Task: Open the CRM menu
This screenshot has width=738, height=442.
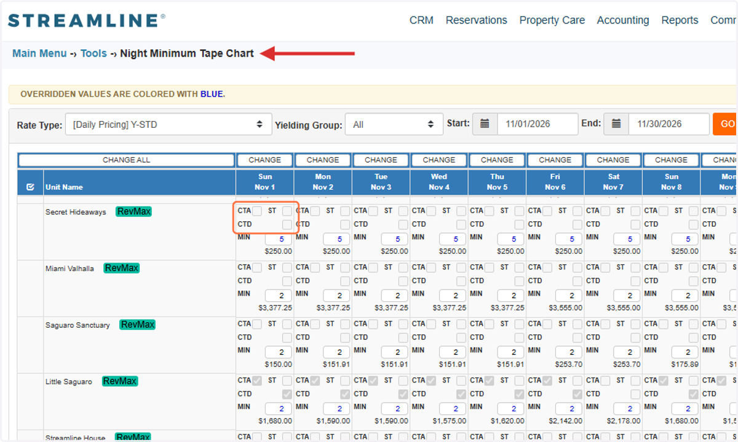Action: pos(421,20)
